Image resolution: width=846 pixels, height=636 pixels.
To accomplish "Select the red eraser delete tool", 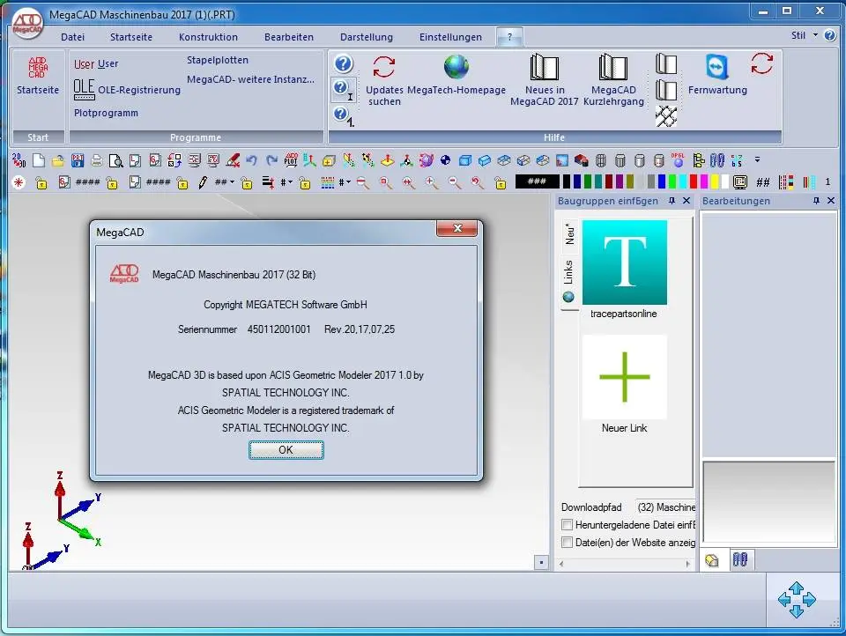I will (233, 160).
